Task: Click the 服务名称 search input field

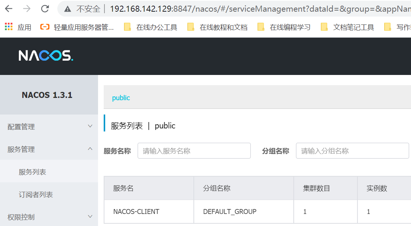Action: tap(194, 150)
